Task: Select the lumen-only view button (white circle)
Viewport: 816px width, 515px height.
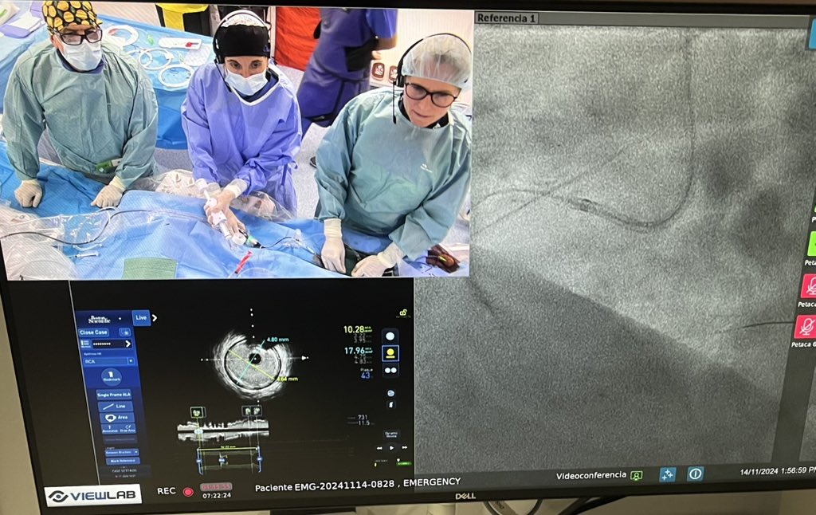Action: [390, 336]
